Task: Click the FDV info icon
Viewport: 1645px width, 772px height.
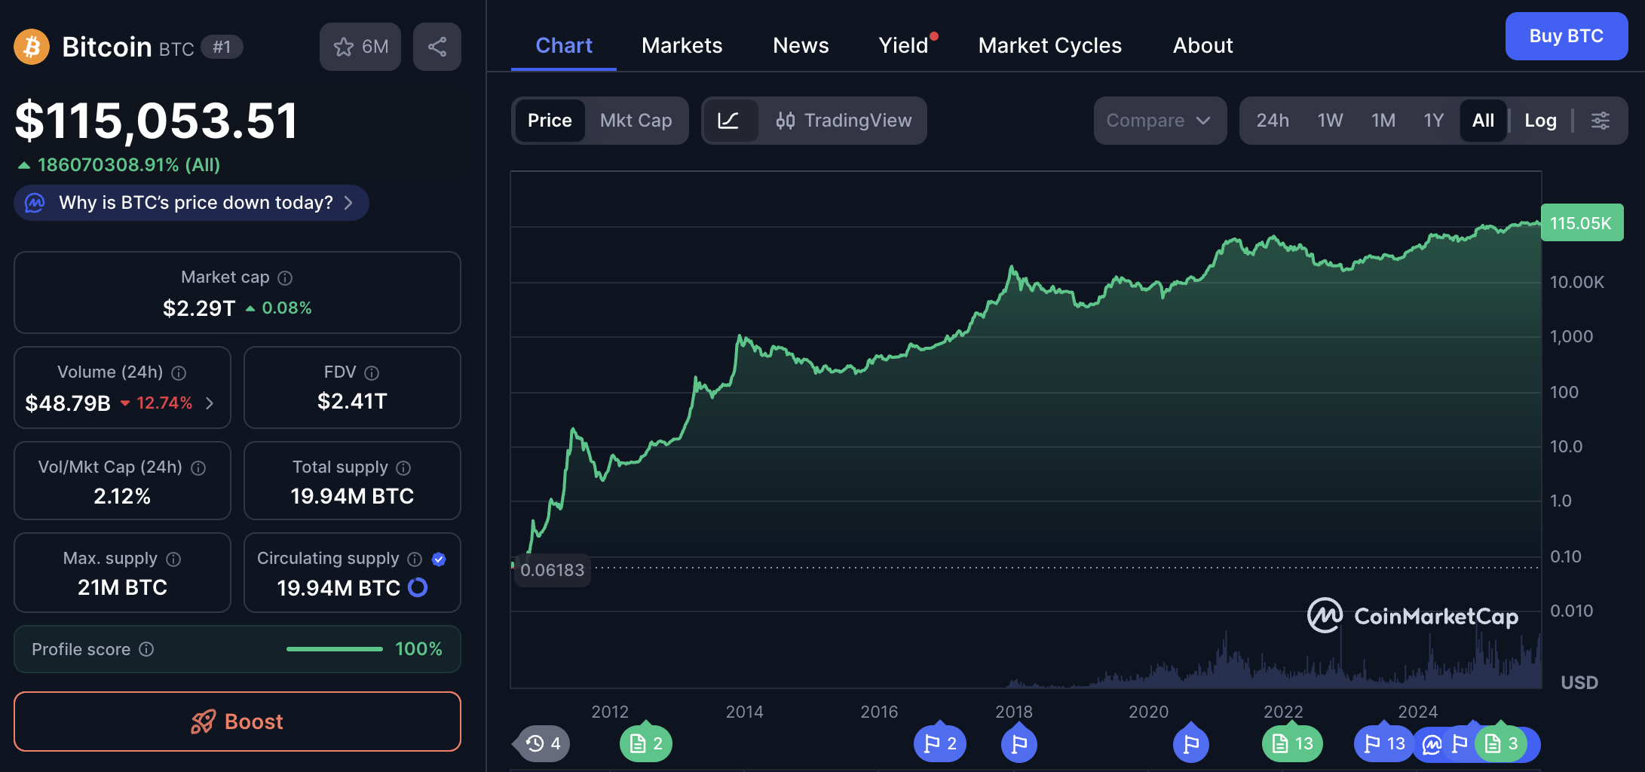Action: pos(372,373)
